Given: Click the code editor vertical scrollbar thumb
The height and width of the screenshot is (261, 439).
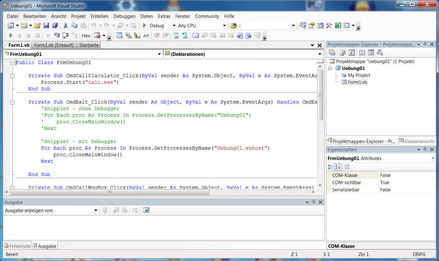Looking at the screenshot, I should [x=320, y=95].
